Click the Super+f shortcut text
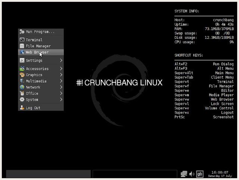Image resolution: width=239 pixels, height=180 pixels. coord(182,86)
